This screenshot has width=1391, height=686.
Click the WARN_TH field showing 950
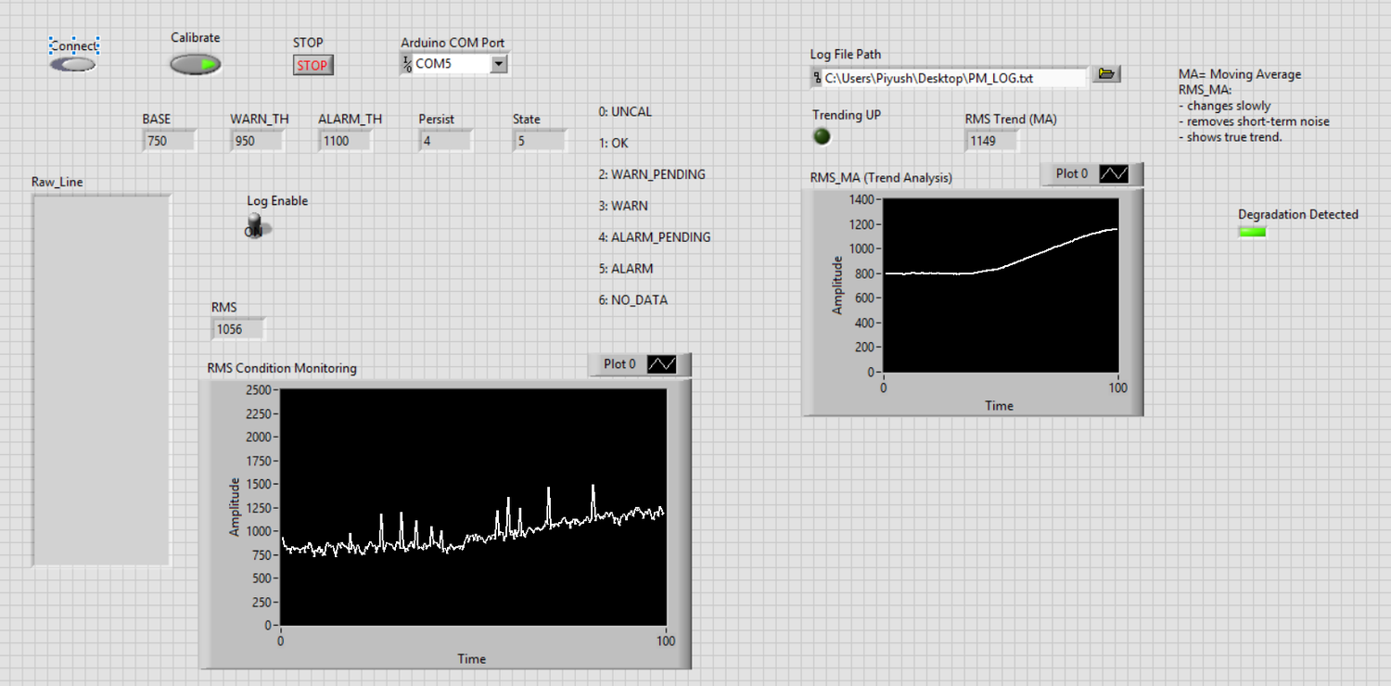(x=257, y=140)
